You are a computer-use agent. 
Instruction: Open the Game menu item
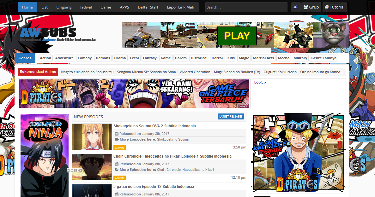click(106, 7)
